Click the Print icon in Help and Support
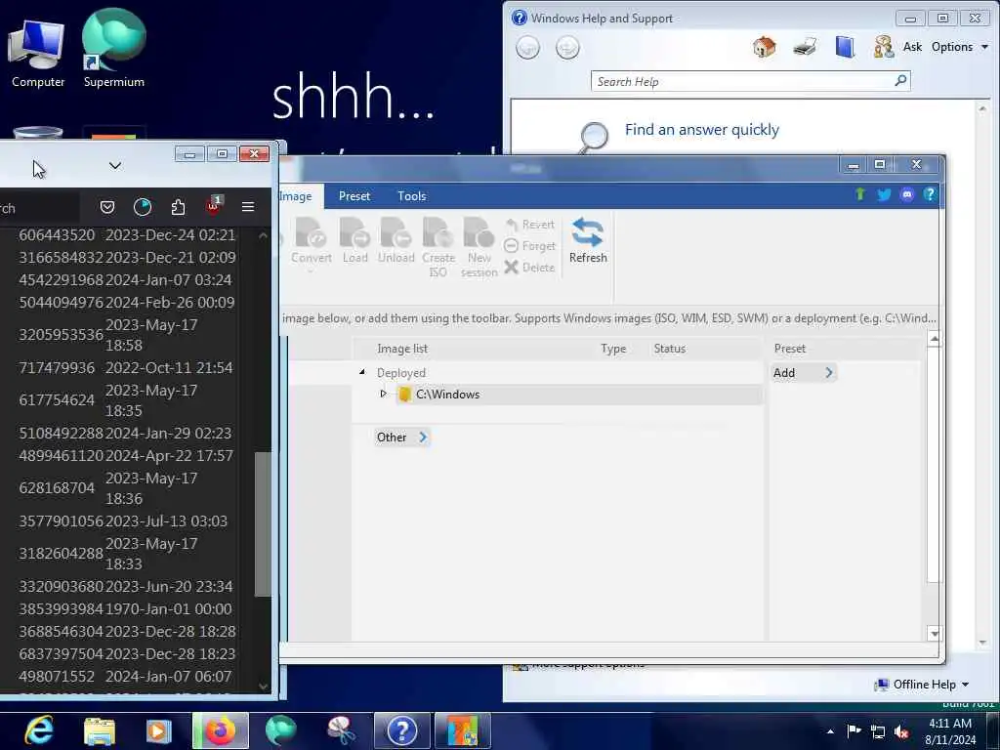 pyautogui.click(x=805, y=47)
